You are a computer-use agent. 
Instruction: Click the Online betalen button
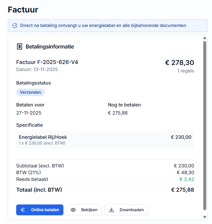40,210
